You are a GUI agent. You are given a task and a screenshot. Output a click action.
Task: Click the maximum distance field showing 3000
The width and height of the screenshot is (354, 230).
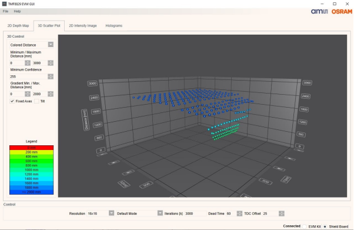(40, 63)
